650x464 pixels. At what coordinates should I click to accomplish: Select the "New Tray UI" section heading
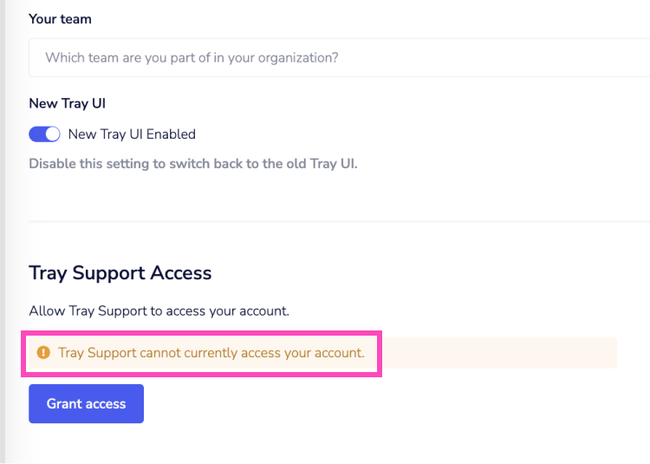(67, 103)
